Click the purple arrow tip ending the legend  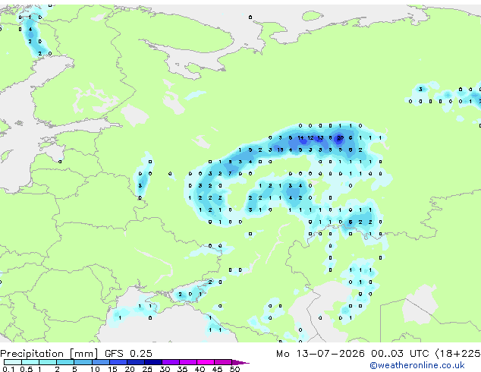(240, 362)
